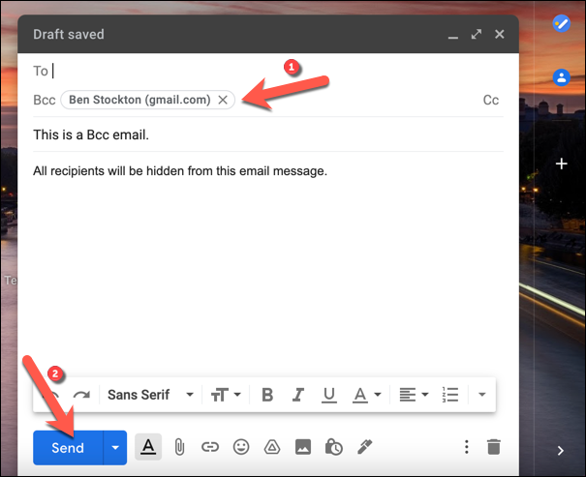Open more options three-dot menu
The width and height of the screenshot is (586, 477).
[467, 447]
